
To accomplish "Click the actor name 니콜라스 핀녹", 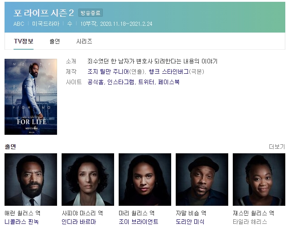I will click(22, 222).
